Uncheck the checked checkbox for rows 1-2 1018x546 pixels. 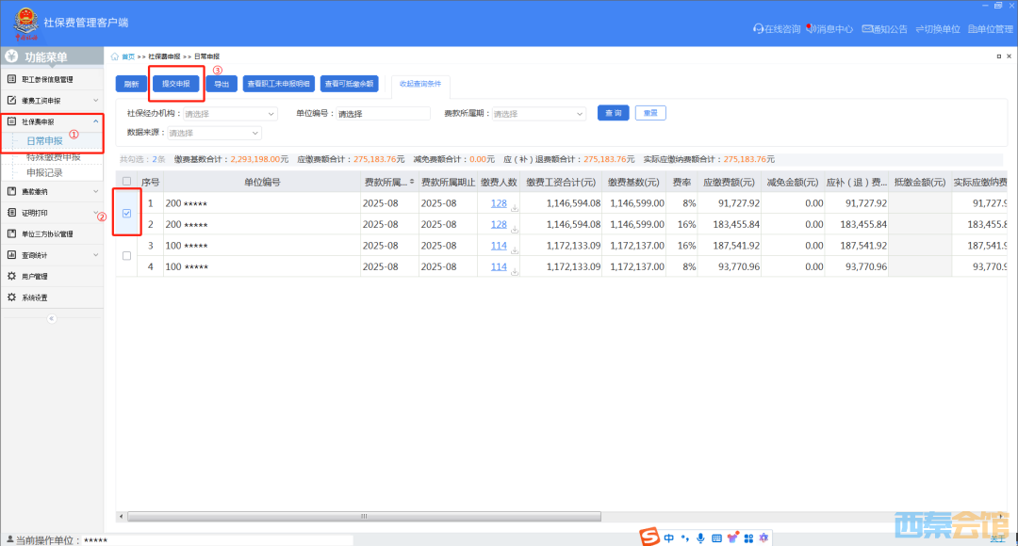point(127,214)
